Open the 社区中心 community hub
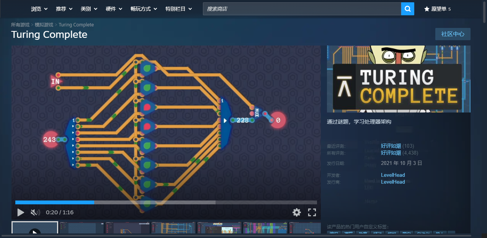 point(453,34)
